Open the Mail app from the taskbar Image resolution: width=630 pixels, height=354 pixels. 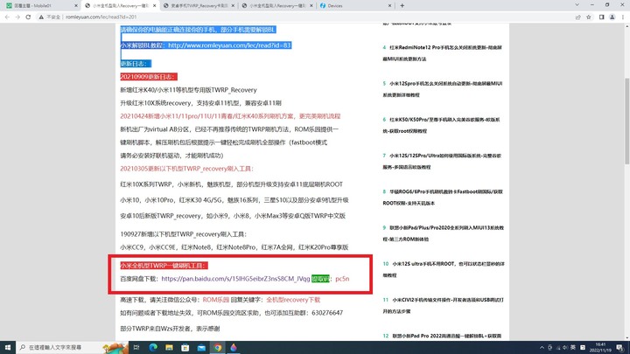click(x=201, y=347)
